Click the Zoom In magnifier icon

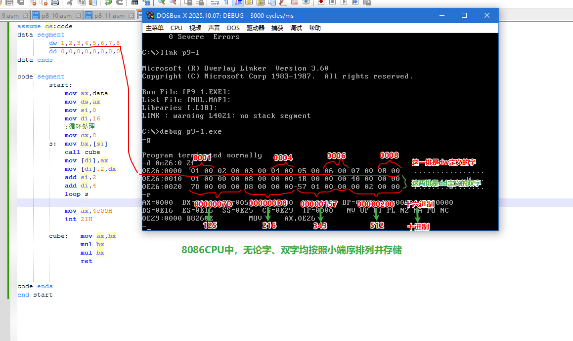click(161, 2)
